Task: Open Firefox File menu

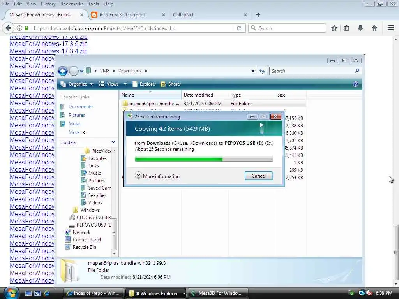Action: [5, 4]
